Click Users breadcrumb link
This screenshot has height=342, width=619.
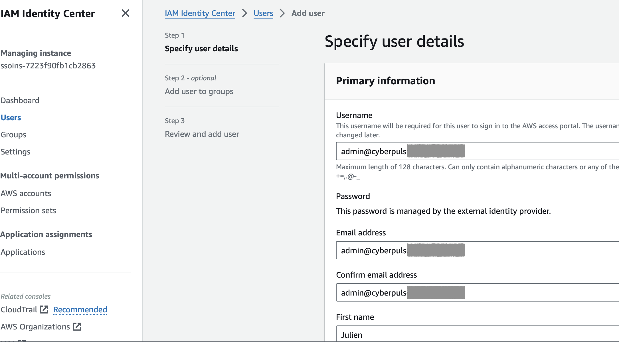point(263,13)
